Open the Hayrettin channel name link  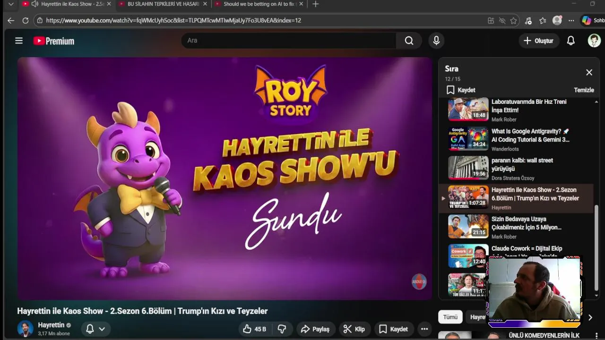[x=51, y=325]
